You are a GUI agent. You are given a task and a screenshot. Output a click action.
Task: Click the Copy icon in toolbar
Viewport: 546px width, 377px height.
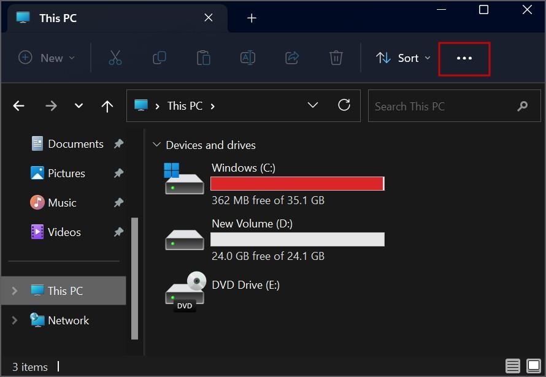160,58
